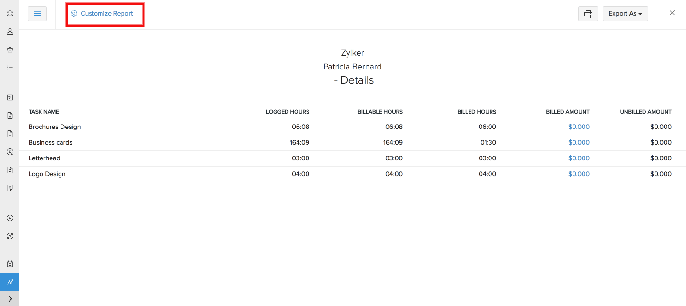Toggle the hamburger menu button
Image resolution: width=686 pixels, height=306 pixels.
click(37, 14)
